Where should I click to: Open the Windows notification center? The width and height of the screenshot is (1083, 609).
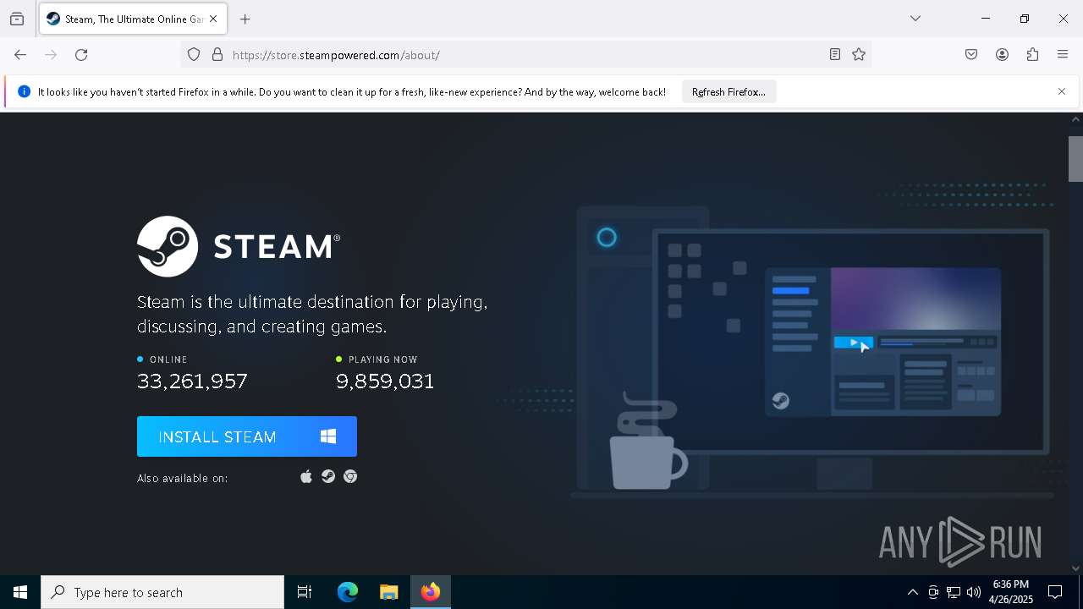(1055, 592)
